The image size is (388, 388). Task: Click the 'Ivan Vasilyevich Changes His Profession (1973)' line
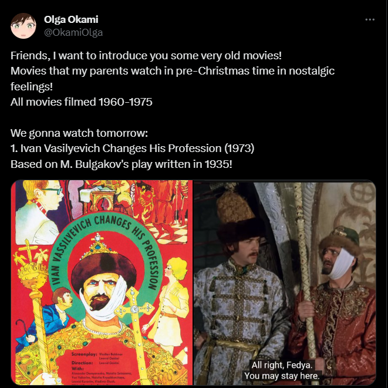[133, 149]
